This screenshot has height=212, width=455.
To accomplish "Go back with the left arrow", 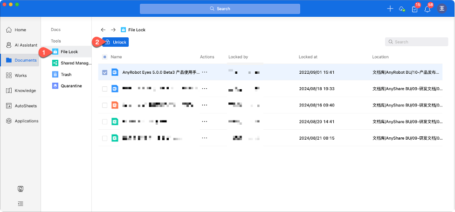I will point(103,30).
